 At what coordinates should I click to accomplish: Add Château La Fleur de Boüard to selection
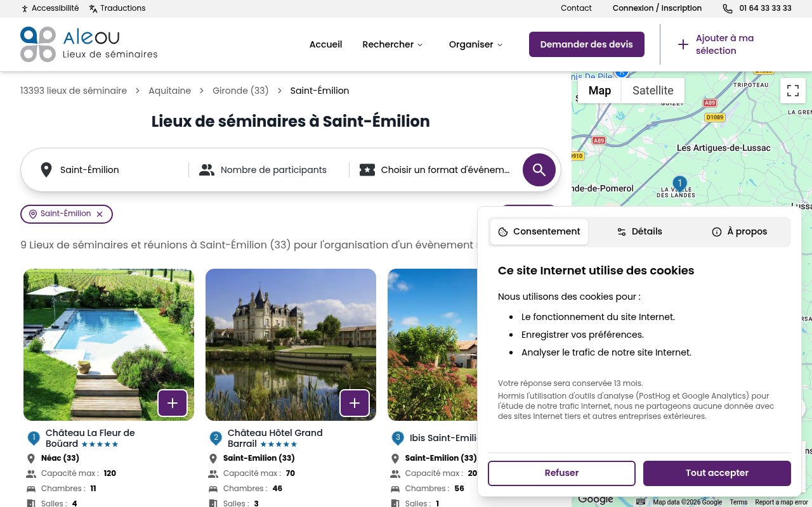click(173, 403)
